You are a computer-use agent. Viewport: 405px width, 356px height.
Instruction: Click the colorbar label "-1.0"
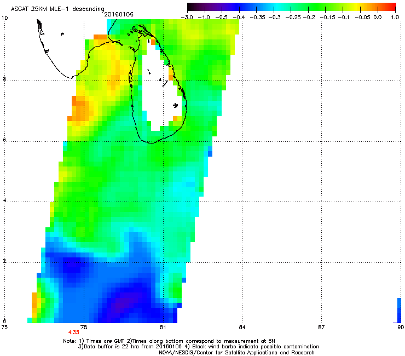(x=204, y=18)
